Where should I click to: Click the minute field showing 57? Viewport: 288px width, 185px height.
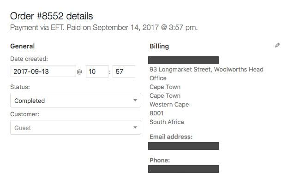pos(124,72)
